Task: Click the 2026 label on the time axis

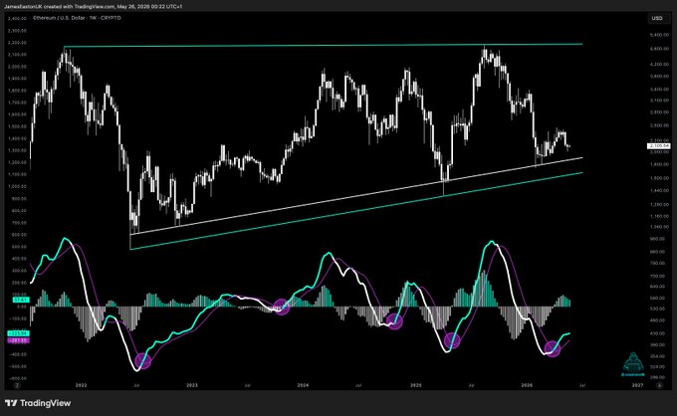Action: tap(527, 385)
